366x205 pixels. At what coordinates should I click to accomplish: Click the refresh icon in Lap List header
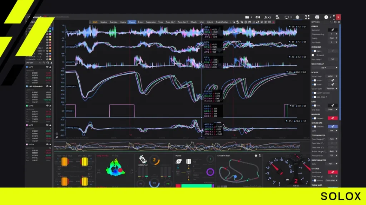point(48,63)
